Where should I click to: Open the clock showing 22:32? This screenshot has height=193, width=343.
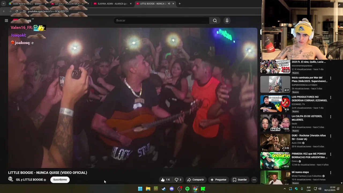pos(330,189)
